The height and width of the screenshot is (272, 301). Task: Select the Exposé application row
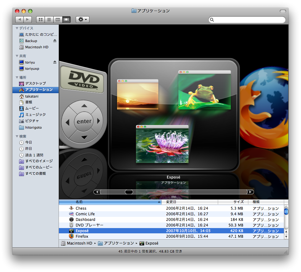(x=171, y=231)
